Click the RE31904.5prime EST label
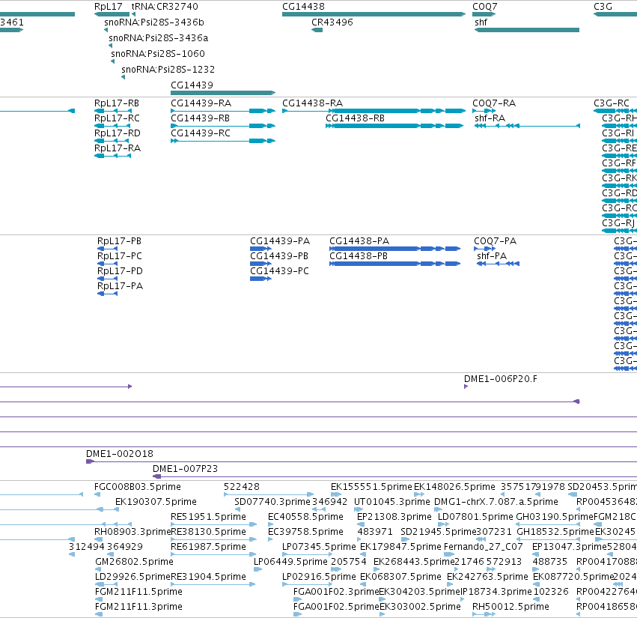637x618 pixels. pyautogui.click(x=208, y=577)
